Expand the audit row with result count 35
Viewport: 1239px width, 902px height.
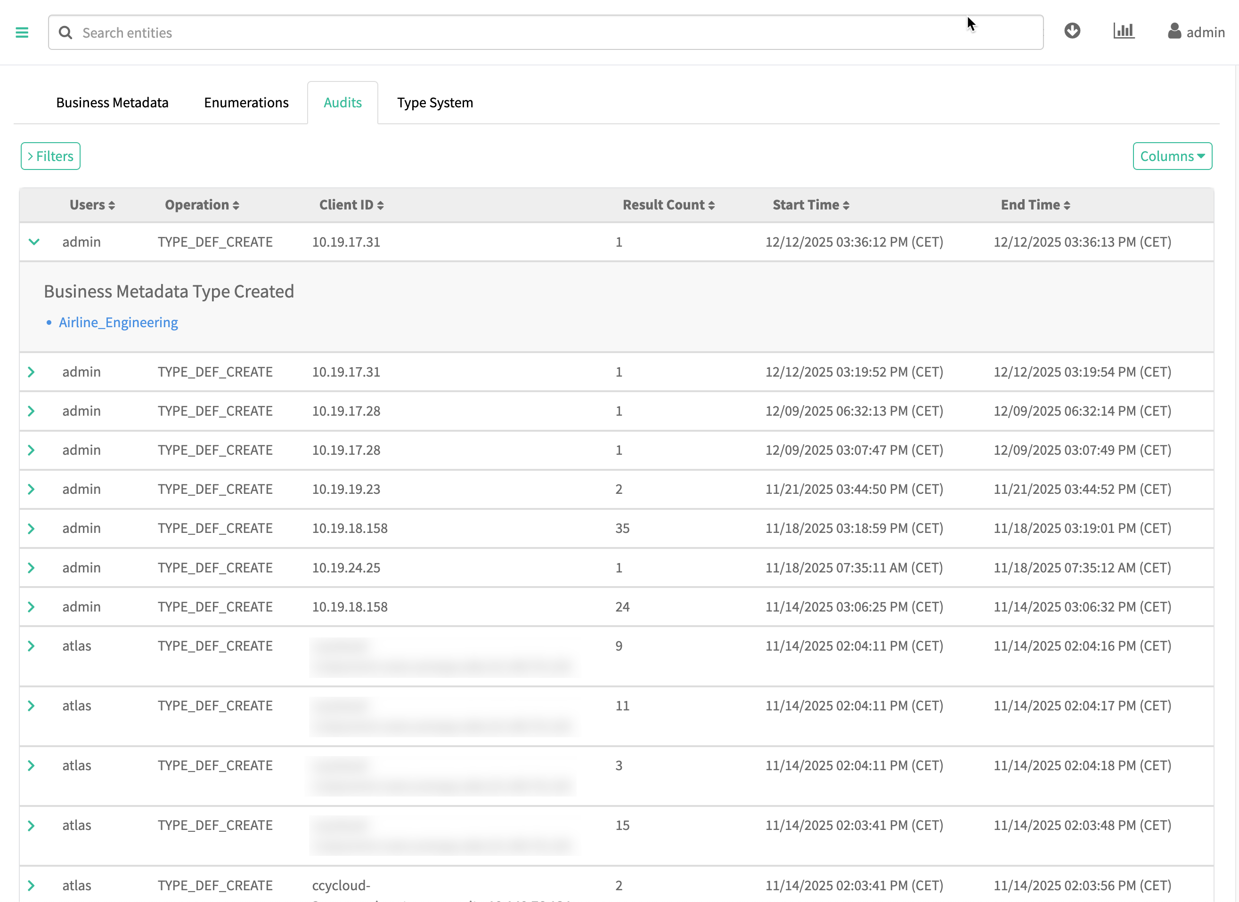(x=32, y=529)
